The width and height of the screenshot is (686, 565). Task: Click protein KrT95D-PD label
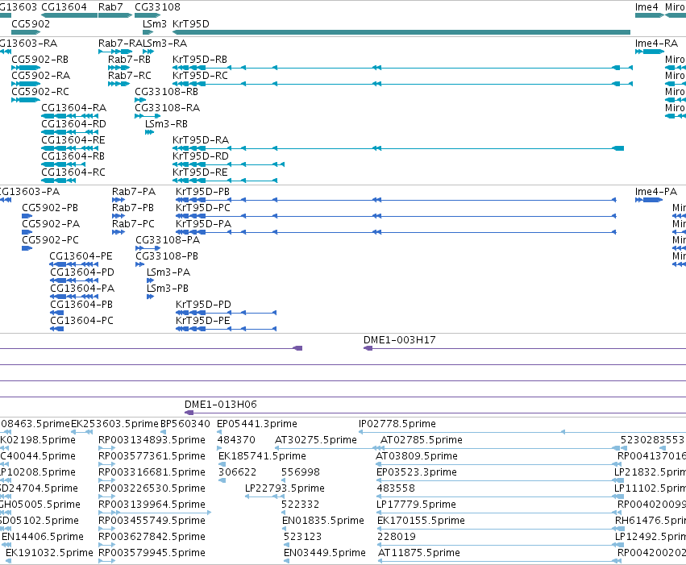[203, 305]
